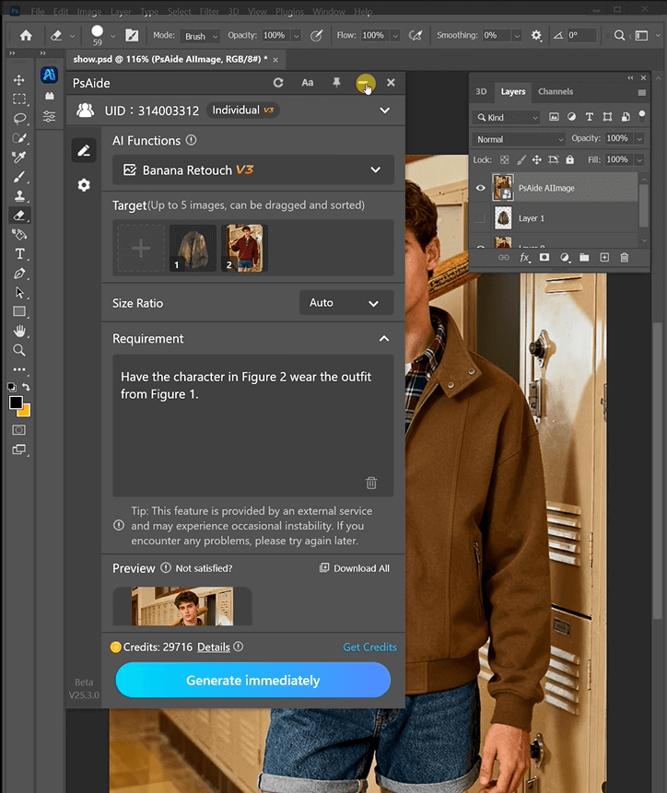Open the Get Credits link
The height and width of the screenshot is (793, 667).
pyautogui.click(x=369, y=647)
